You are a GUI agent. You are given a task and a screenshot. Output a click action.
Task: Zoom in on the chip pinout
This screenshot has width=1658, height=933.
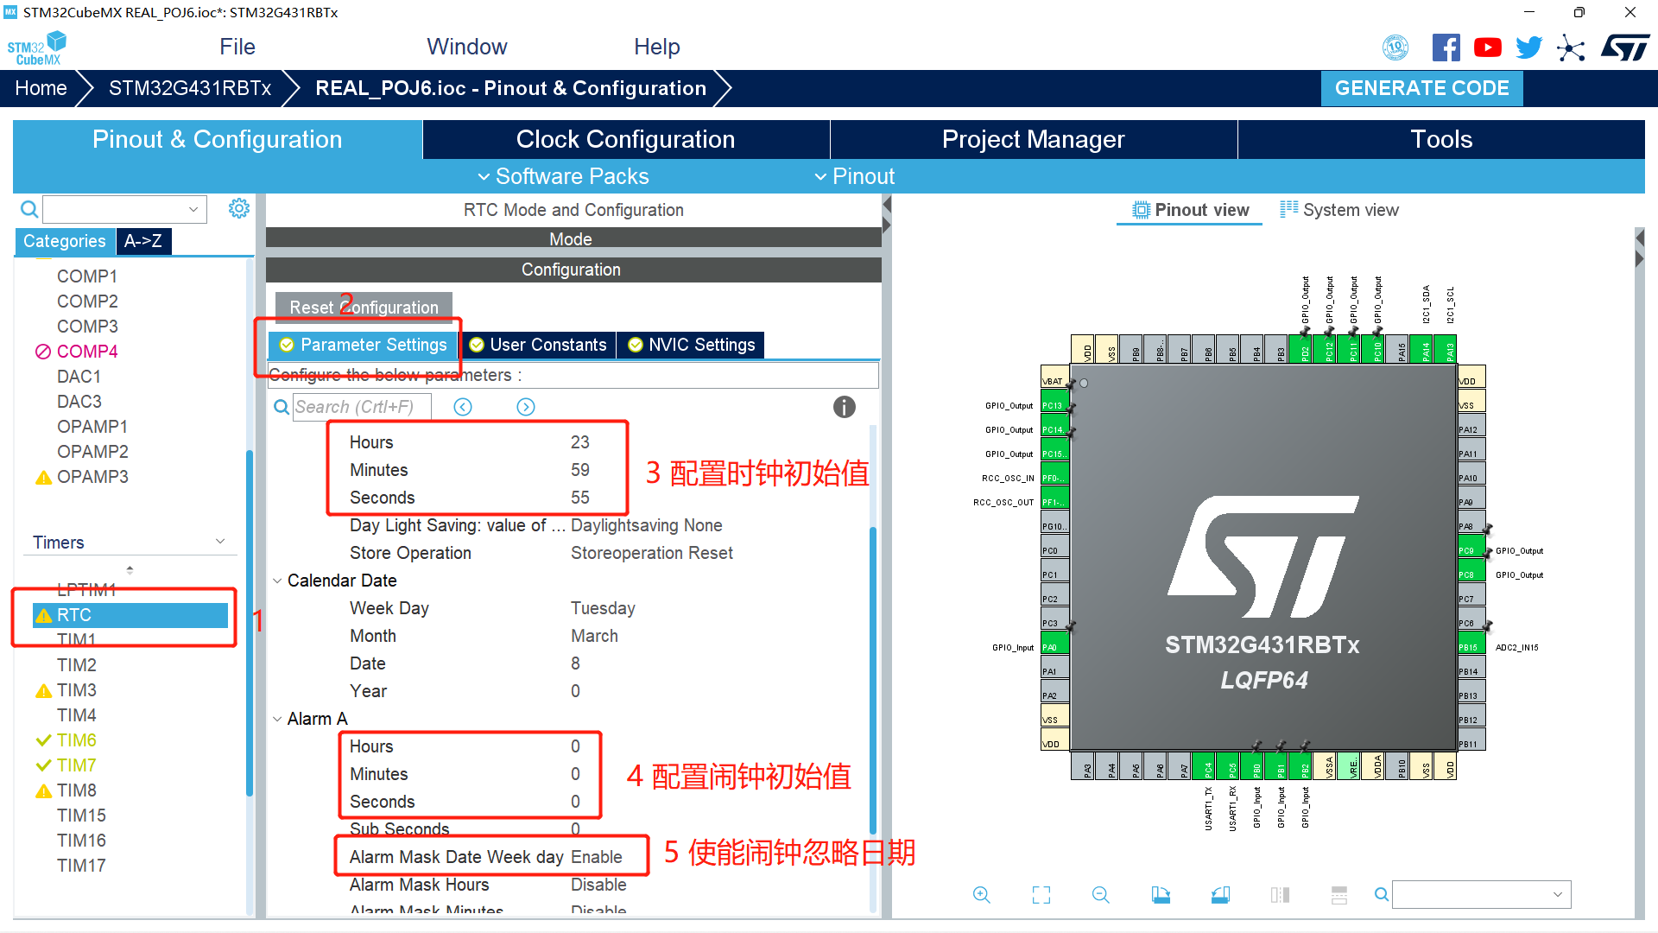tap(981, 895)
